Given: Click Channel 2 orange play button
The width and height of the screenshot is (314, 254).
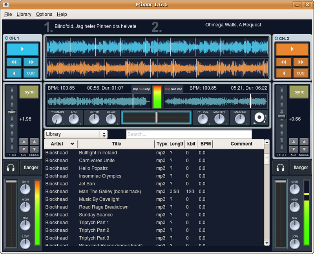Looking at the screenshot, I should pyautogui.click(x=292, y=49).
